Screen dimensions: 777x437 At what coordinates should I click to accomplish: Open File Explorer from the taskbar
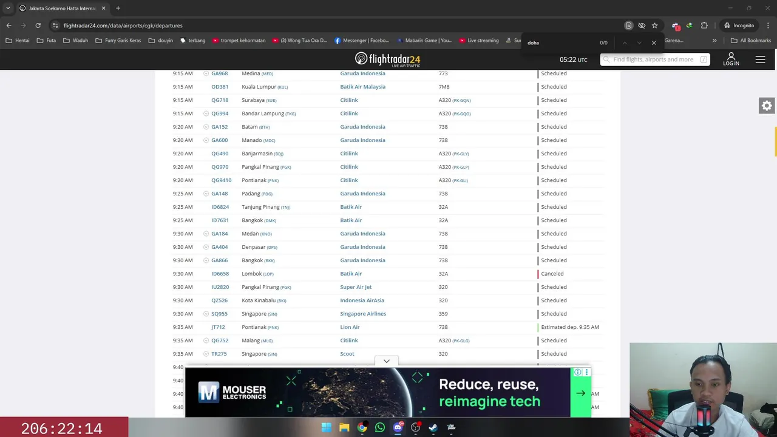pyautogui.click(x=344, y=427)
